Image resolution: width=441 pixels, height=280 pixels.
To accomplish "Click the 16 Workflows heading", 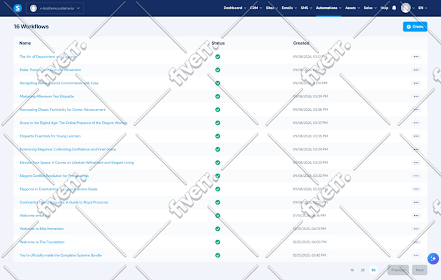I will [31, 27].
